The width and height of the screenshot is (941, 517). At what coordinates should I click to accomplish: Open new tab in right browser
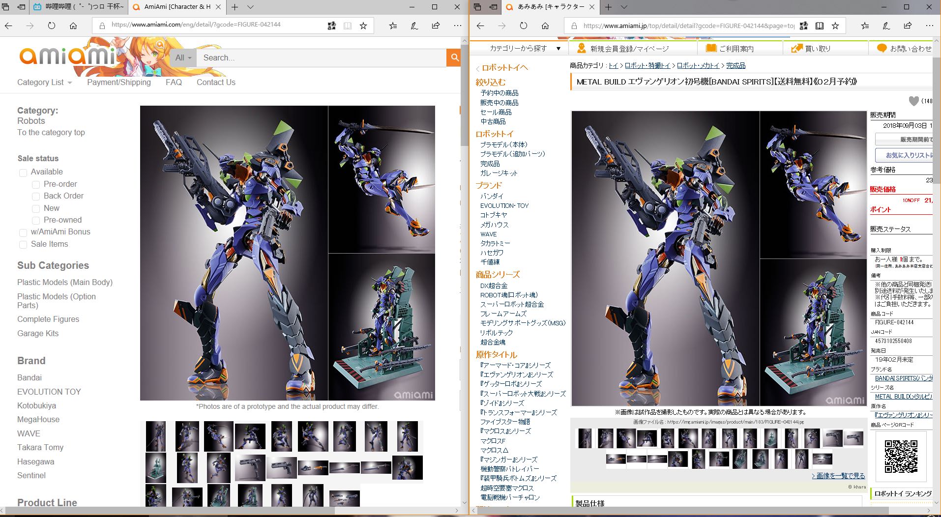pos(609,7)
